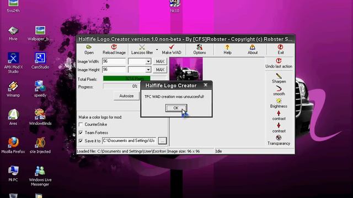Apply the Sharpen effect
353x198 pixels.
(x=279, y=78)
